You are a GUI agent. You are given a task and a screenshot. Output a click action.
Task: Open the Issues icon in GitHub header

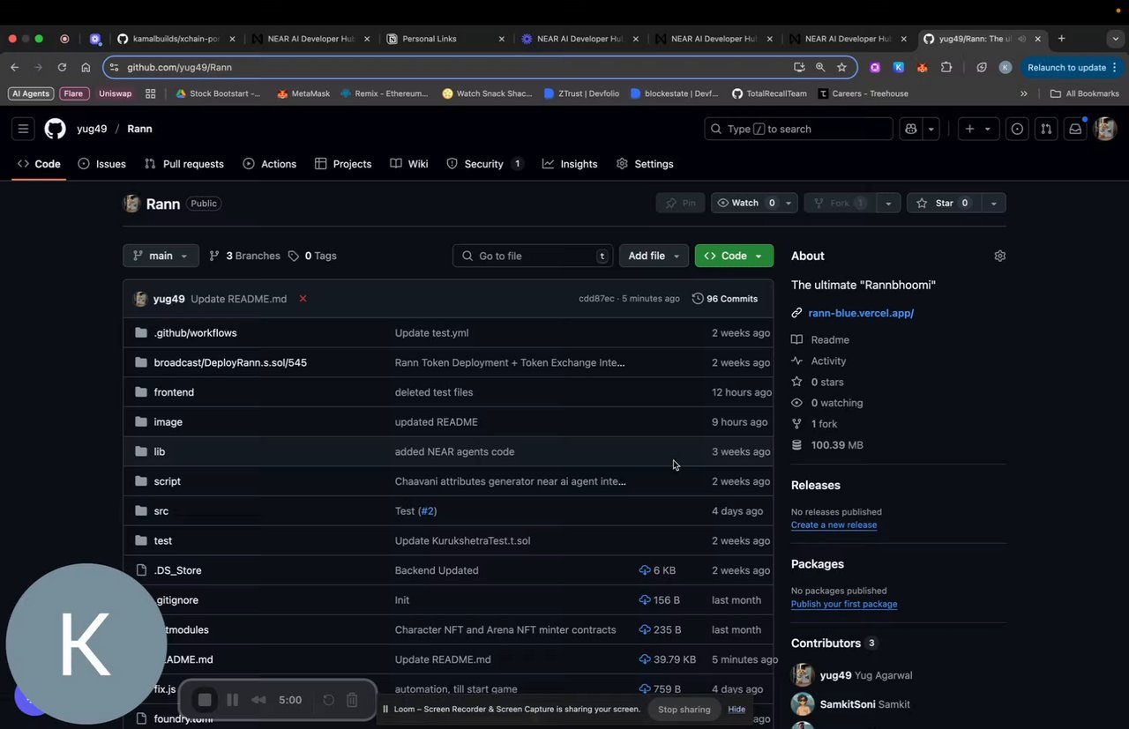point(1017,129)
